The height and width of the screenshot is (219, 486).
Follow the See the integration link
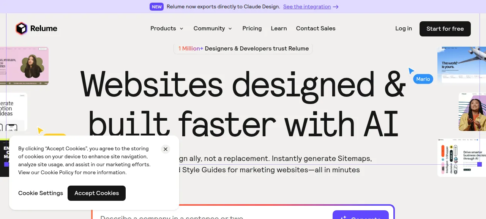tap(307, 7)
